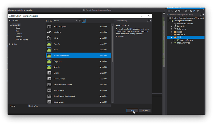Viewport: 213px width, 124px height.
Task: Click the Connected Services cloud icon
Action: click(175, 24)
